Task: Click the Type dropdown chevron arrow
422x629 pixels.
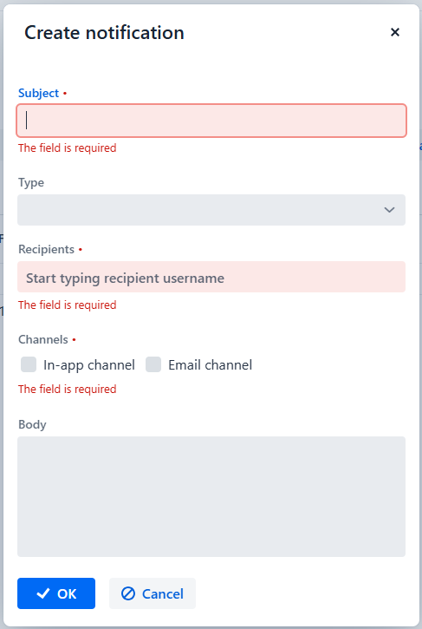Action: click(x=389, y=210)
